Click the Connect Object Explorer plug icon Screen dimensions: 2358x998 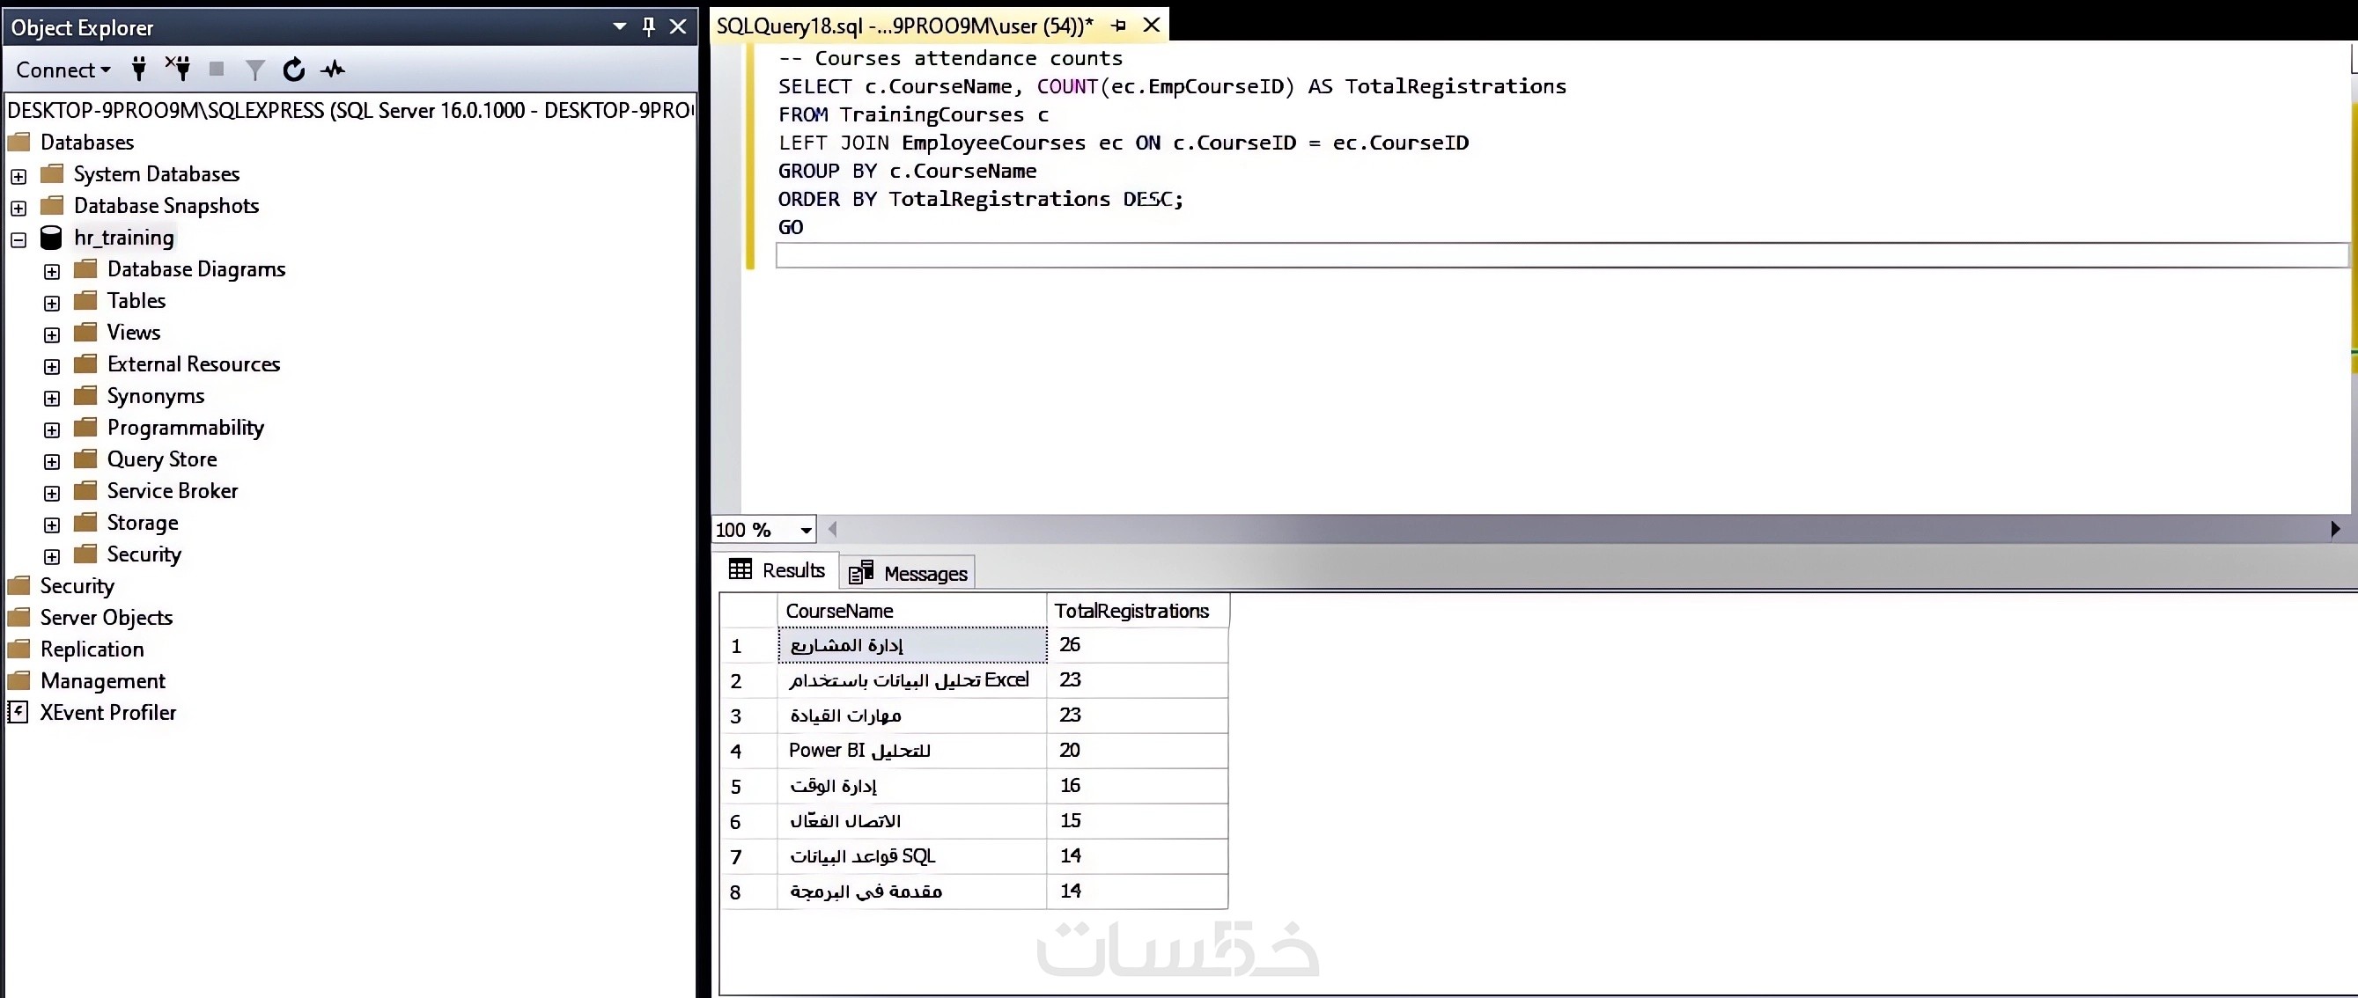[139, 69]
